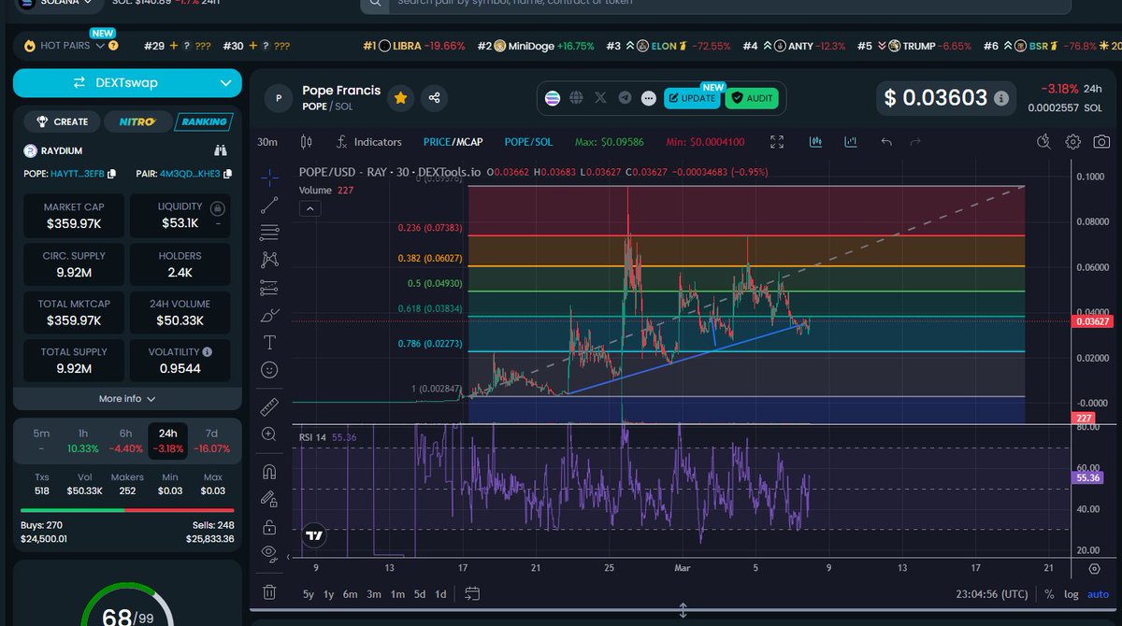This screenshot has height=626, width=1122.
Task: Open the token's Telegram link icon
Action: pyautogui.click(x=624, y=97)
